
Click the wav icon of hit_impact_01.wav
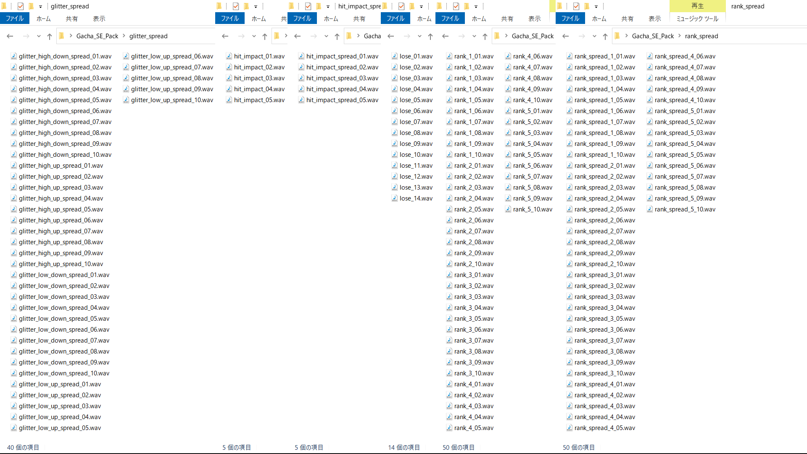point(229,56)
